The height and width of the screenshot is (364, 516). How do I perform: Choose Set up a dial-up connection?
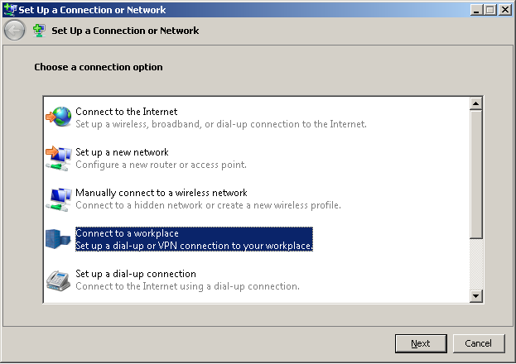187,280
